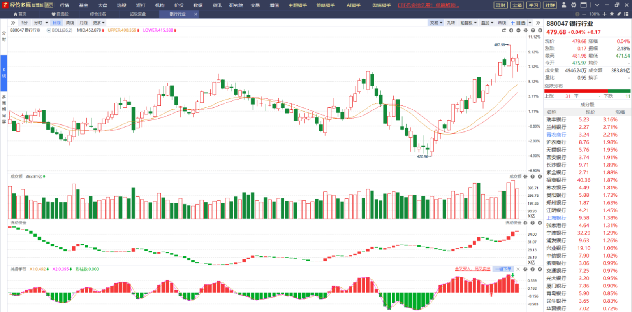Open main chart indicator settings gear
The width and height of the screenshot is (632, 312).
tap(526, 30)
